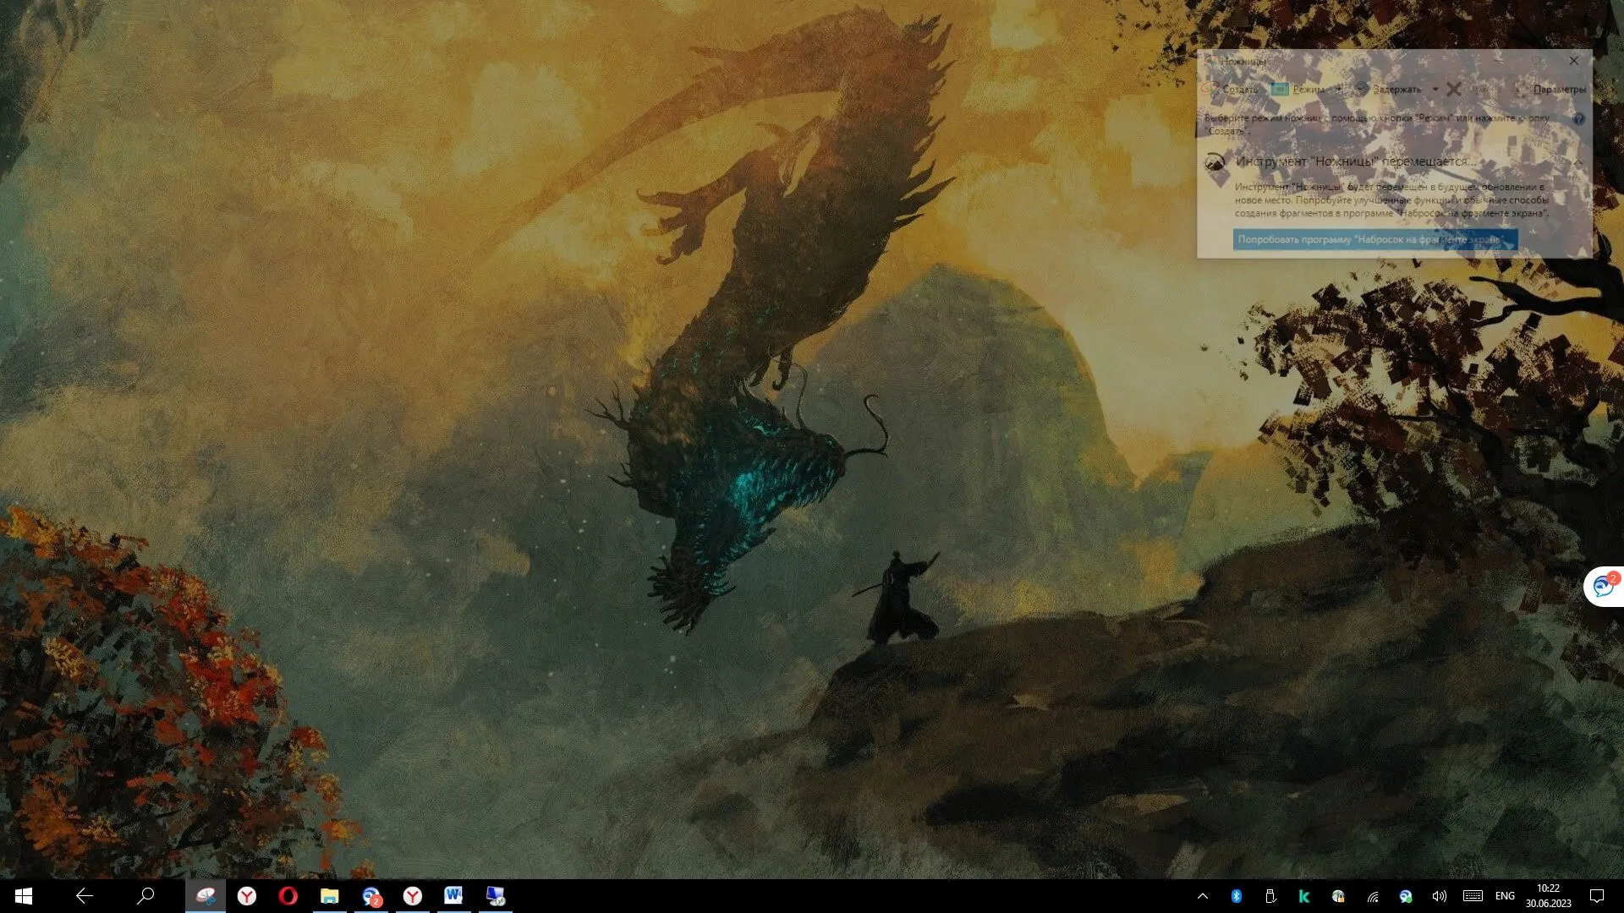Click the globe with padlock tray icon
This screenshot has width=1624, height=913.
click(1338, 896)
